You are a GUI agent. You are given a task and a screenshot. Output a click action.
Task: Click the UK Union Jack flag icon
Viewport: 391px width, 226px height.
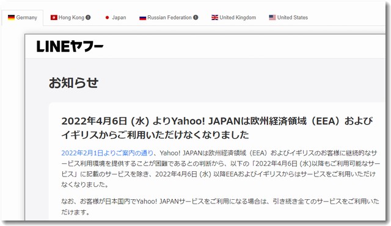214,18
